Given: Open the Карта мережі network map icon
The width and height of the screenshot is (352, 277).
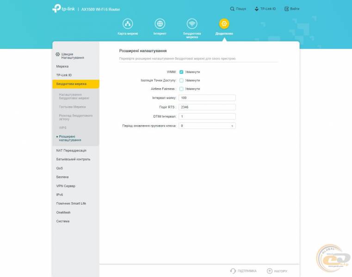Looking at the screenshot, I should pyautogui.click(x=128, y=24).
